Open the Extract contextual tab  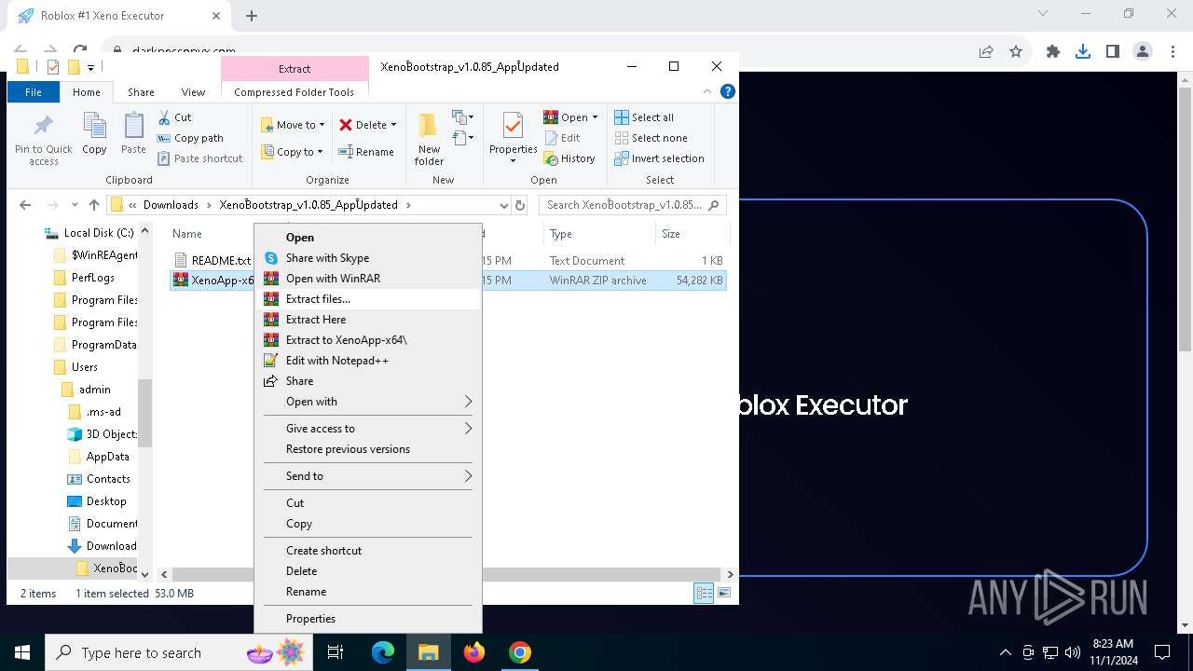coord(295,69)
